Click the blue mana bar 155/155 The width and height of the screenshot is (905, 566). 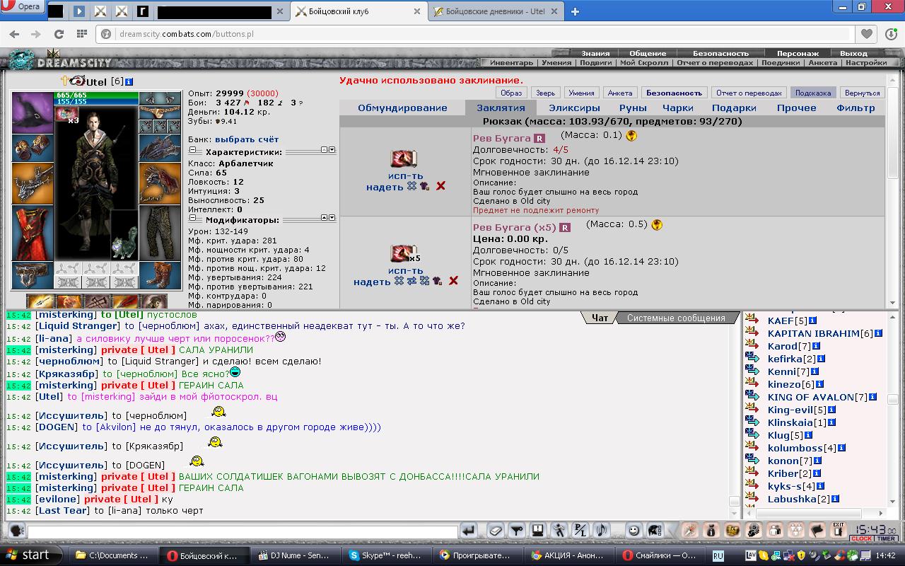[x=97, y=102]
